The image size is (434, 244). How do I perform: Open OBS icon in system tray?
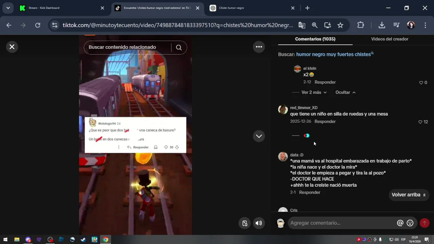370,240
